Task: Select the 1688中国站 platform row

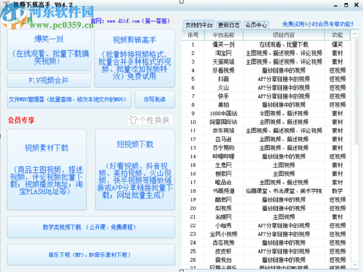Action: [266, 113]
